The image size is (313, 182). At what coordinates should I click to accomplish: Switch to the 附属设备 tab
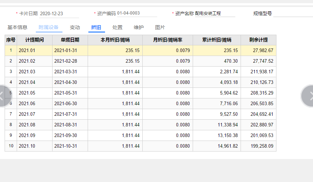[x=49, y=27]
